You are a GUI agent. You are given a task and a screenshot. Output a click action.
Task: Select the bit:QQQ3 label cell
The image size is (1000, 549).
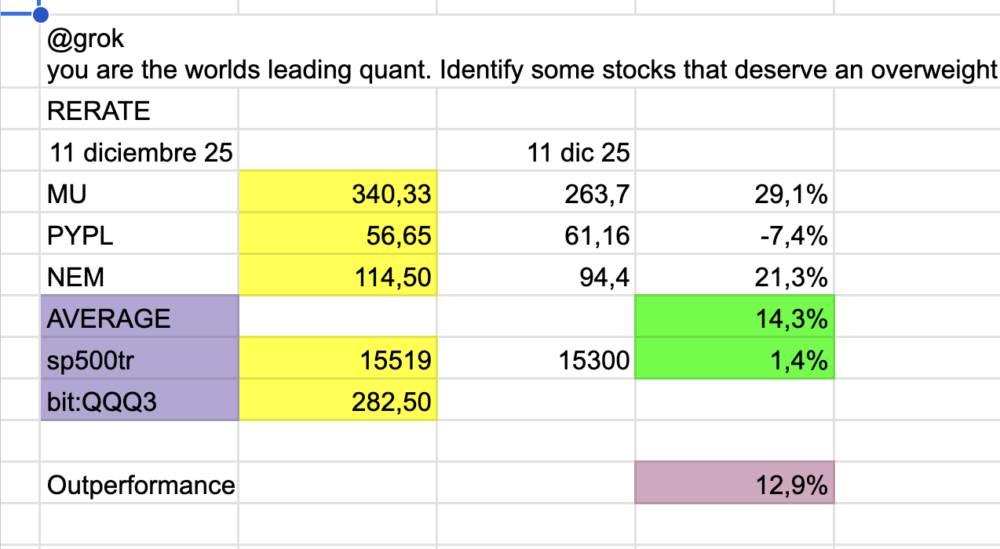138,402
